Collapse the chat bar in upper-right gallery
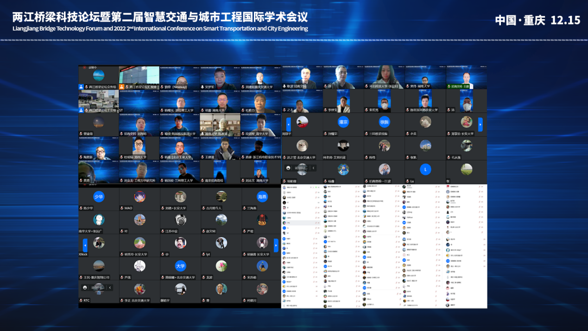Image resolution: width=588 pixels, height=331 pixels. [x=313, y=168]
